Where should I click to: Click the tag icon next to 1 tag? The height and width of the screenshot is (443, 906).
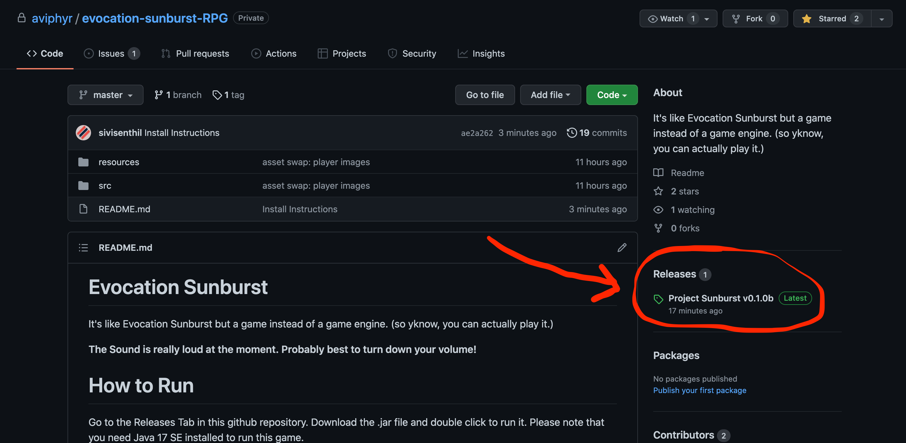point(217,95)
